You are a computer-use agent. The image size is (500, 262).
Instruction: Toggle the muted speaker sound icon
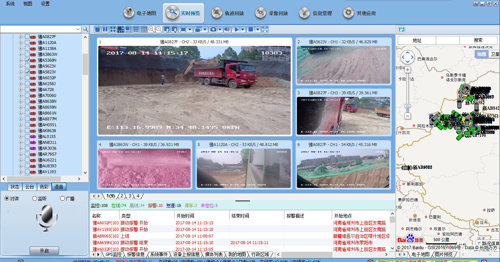(227, 29)
